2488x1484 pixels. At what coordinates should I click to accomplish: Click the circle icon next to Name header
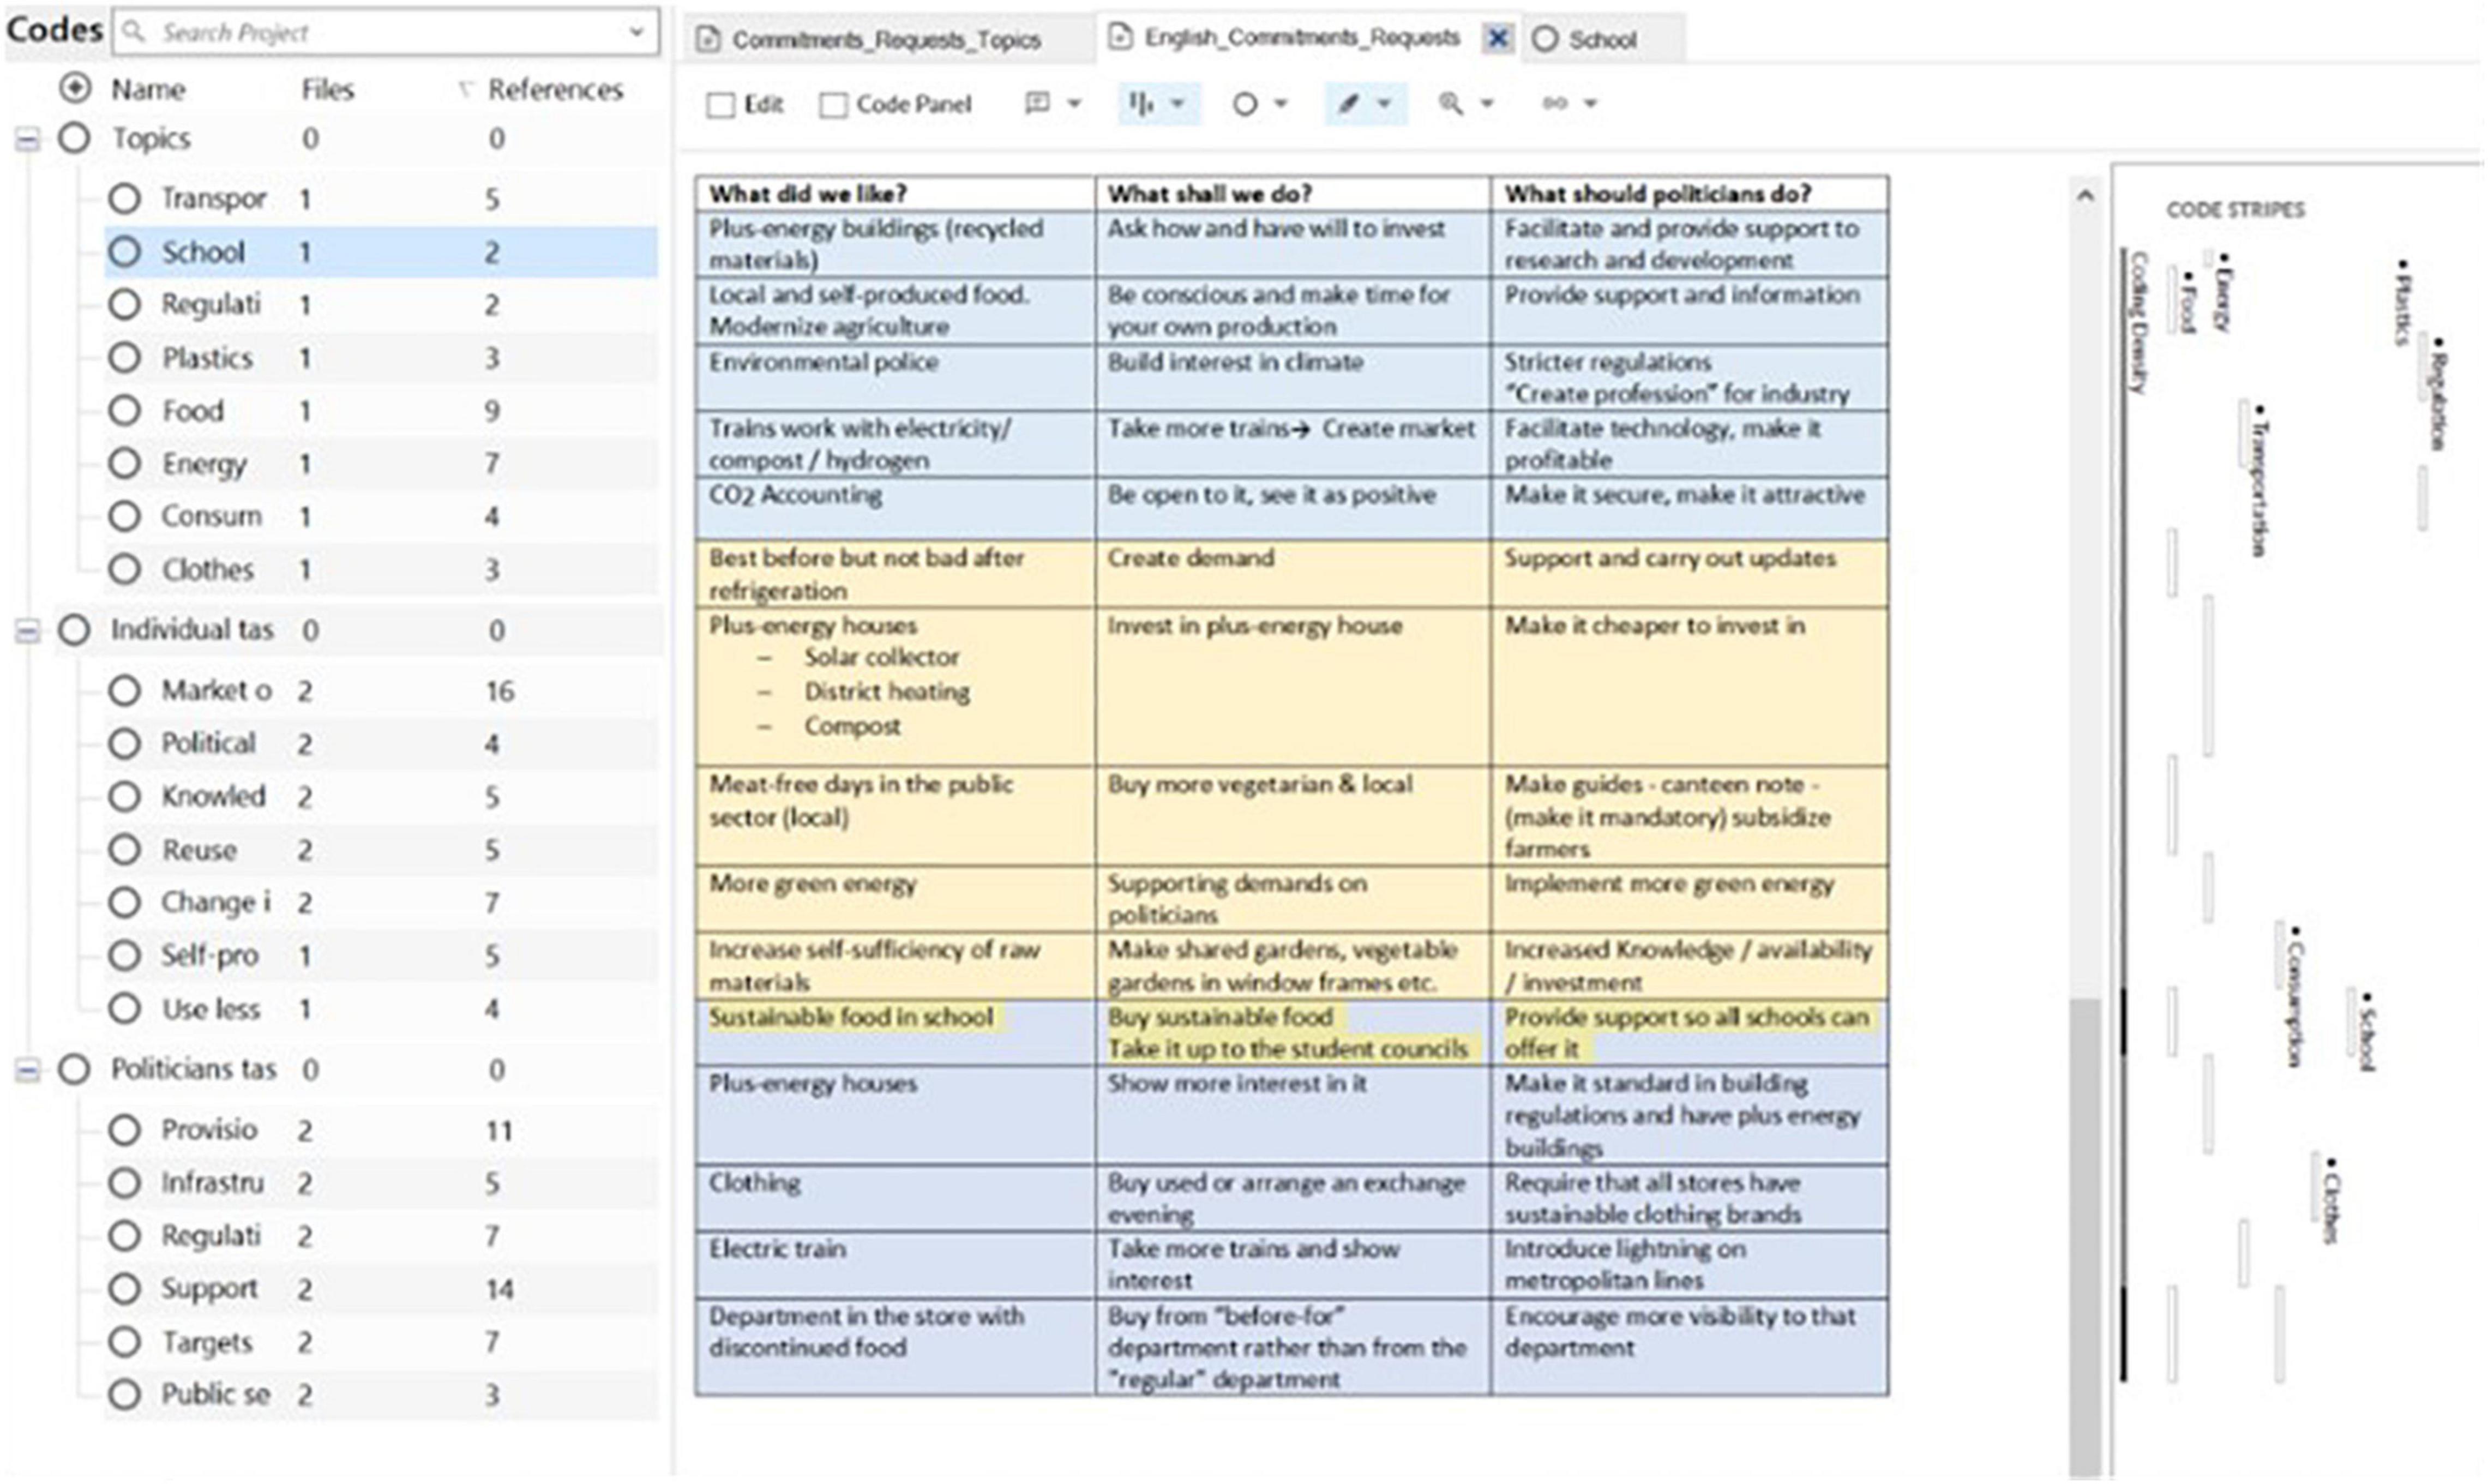[75, 88]
